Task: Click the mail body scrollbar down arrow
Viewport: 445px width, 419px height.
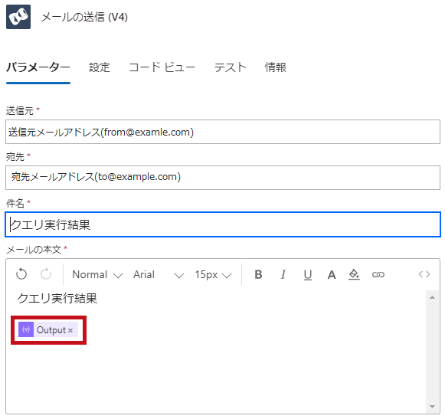Action: point(432,407)
